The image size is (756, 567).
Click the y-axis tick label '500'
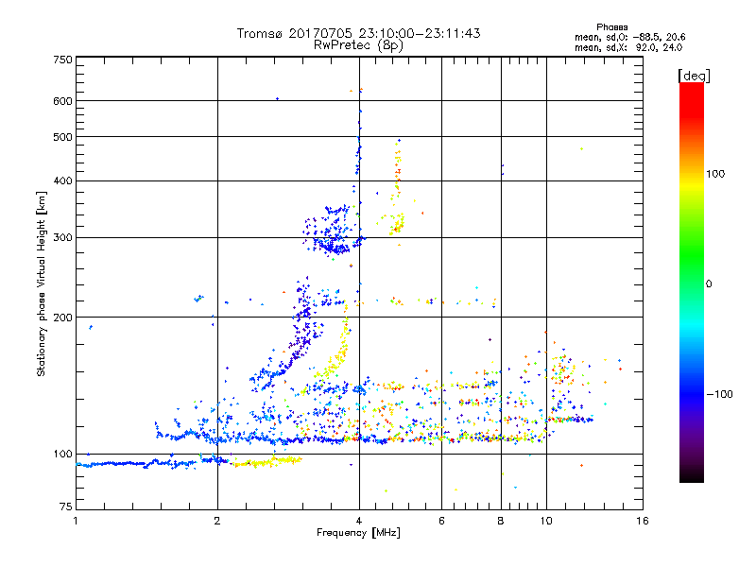tap(62, 137)
